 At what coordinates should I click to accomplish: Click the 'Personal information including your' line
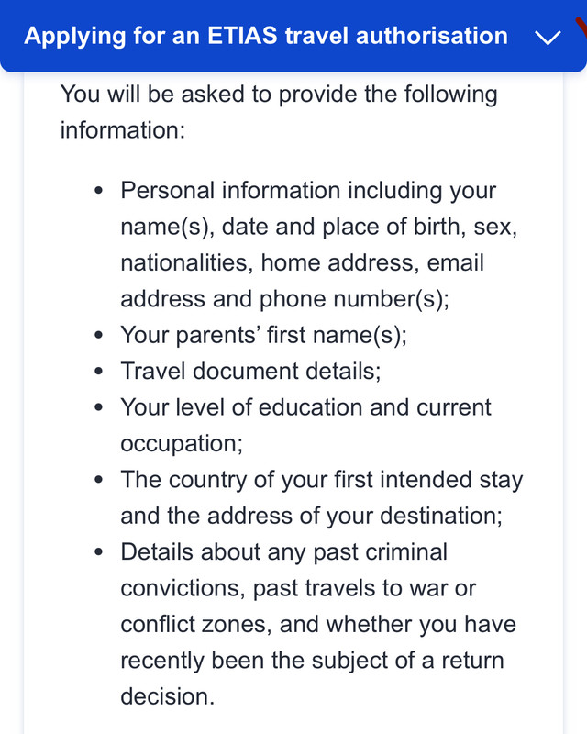pos(308,191)
